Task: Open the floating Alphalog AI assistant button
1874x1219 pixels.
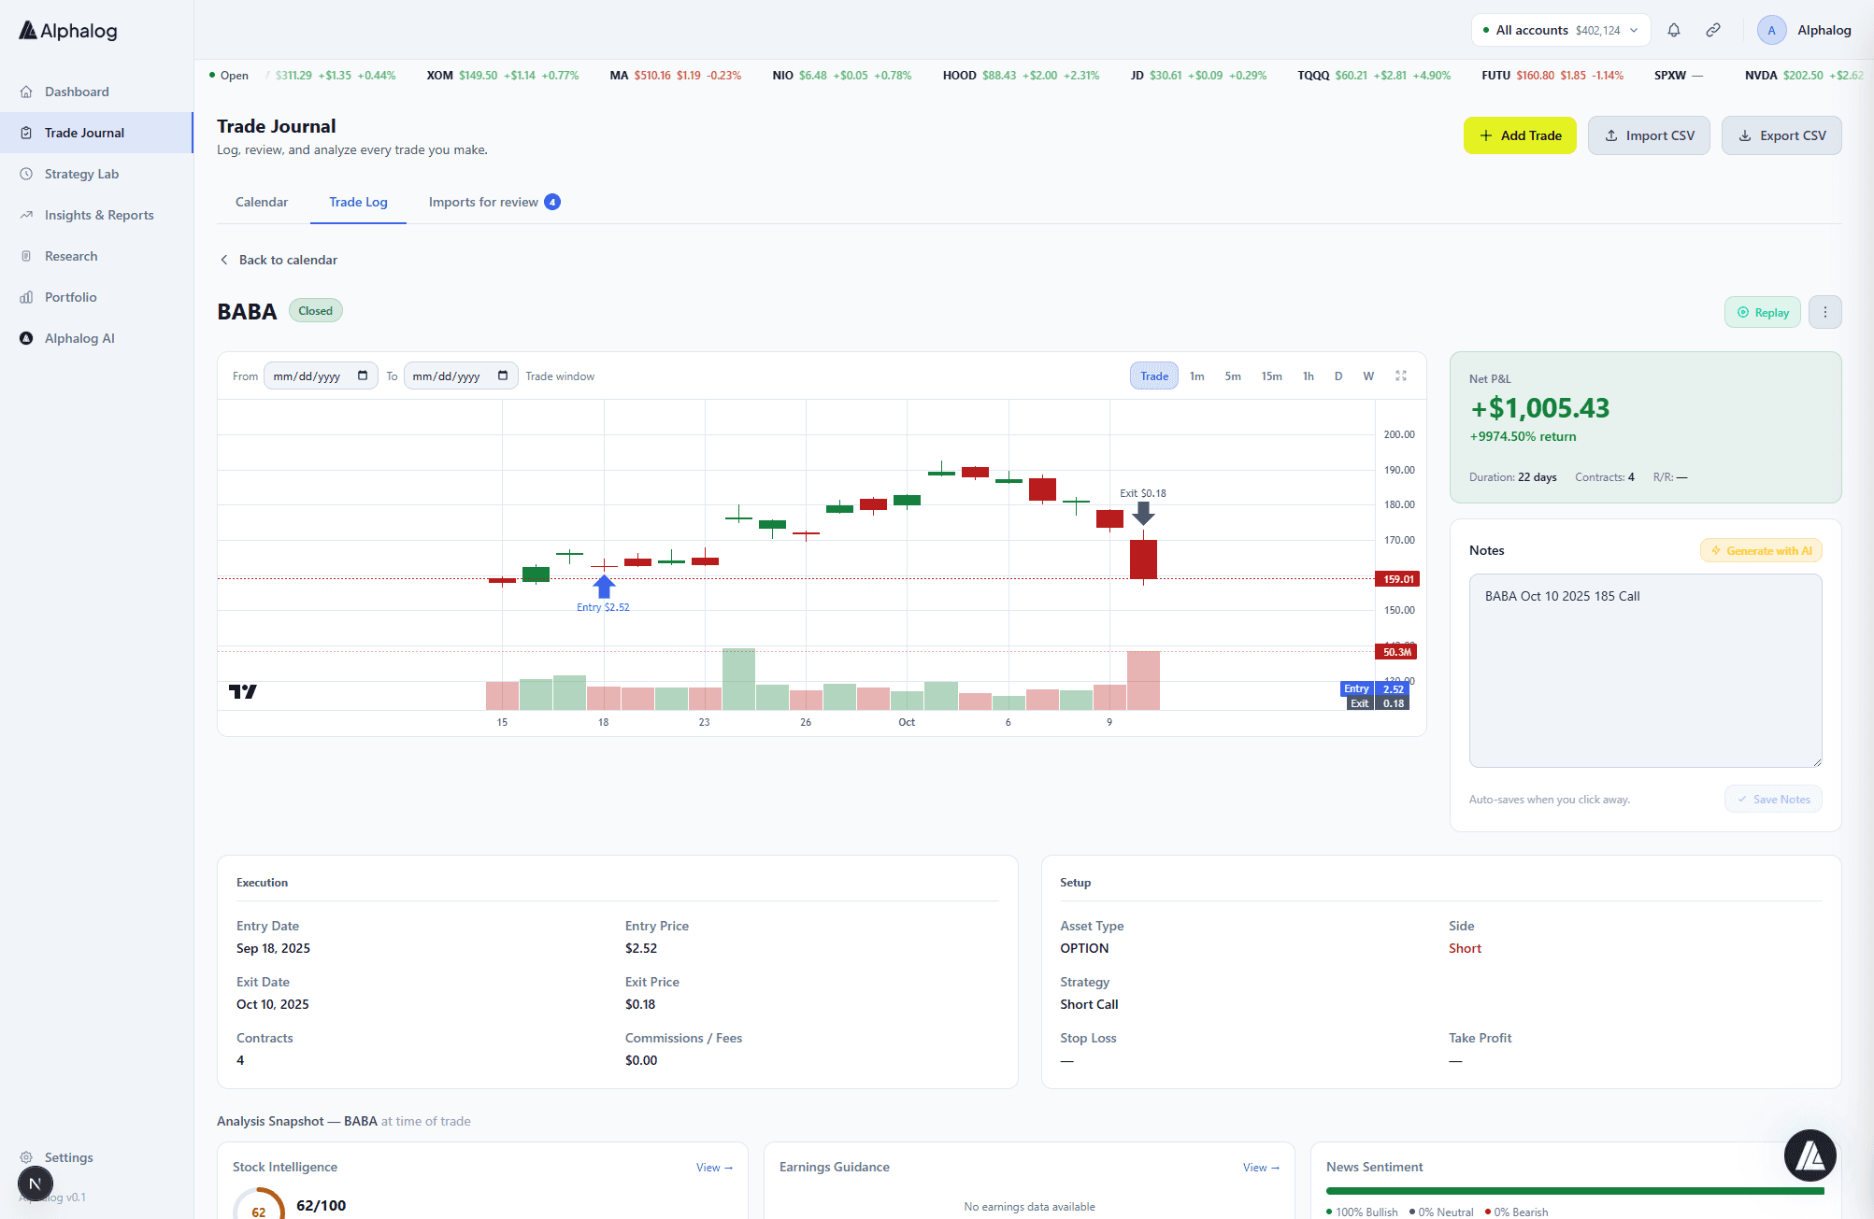Action: click(1810, 1155)
